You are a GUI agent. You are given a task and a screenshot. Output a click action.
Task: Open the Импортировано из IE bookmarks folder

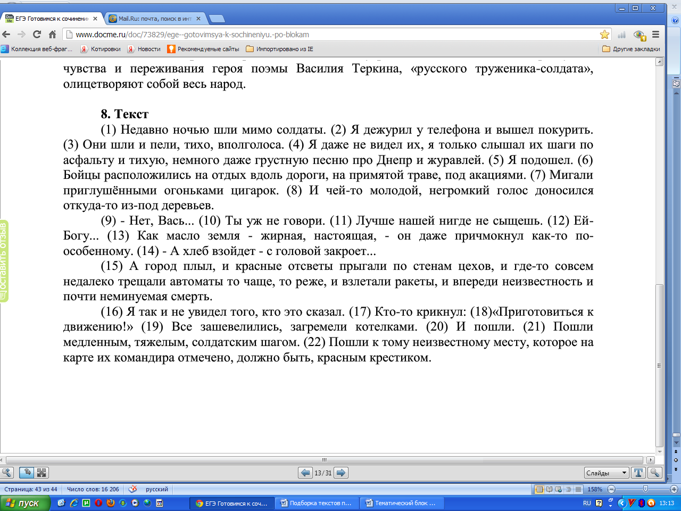click(280, 49)
